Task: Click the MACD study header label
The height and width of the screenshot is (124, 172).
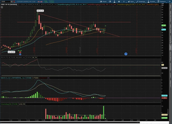Action: pyautogui.click(x=13, y=78)
